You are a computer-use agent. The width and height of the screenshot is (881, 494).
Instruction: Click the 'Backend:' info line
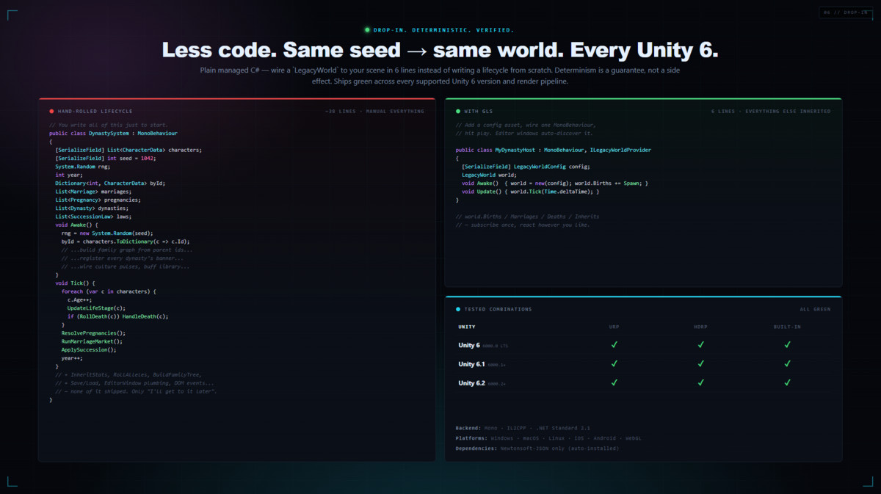pyautogui.click(x=523, y=427)
